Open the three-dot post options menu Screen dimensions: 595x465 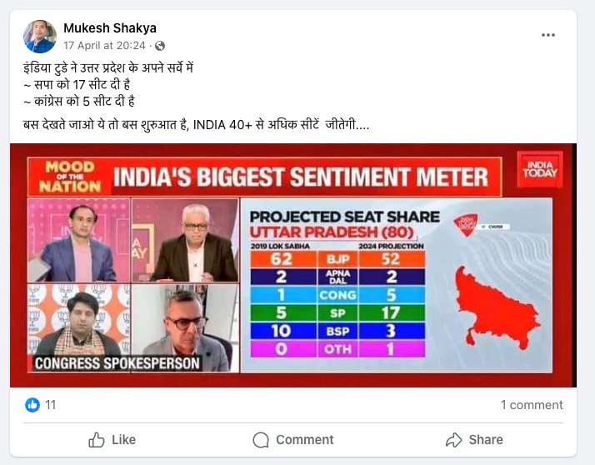coord(547,35)
